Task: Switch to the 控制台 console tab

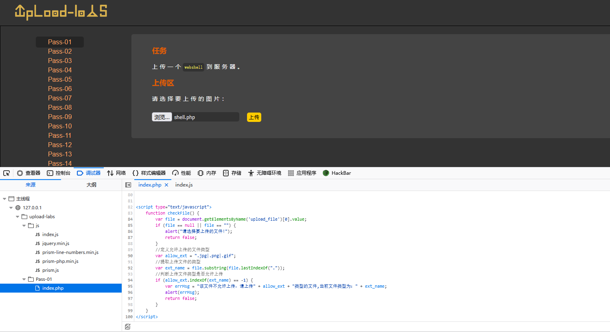Action: tap(59, 173)
